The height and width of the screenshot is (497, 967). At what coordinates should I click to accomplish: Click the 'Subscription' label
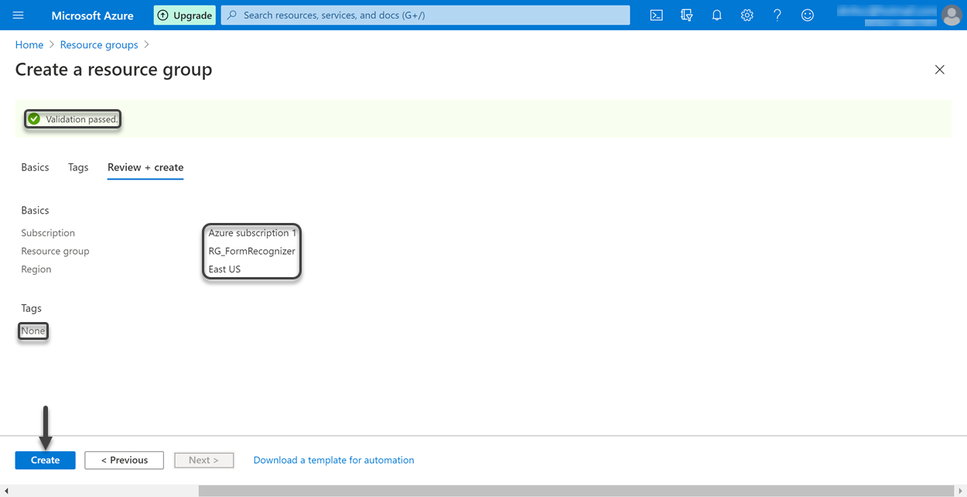[x=48, y=233]
